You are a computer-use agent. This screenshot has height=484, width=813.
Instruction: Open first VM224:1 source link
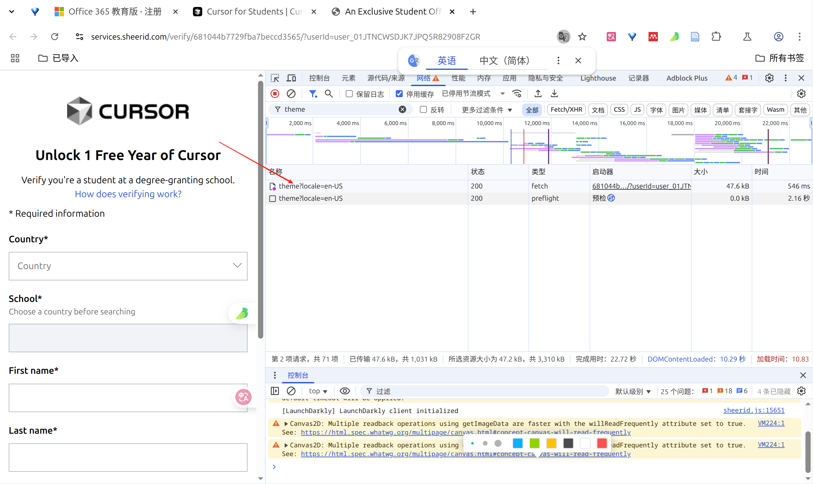(x=771, y=423)
